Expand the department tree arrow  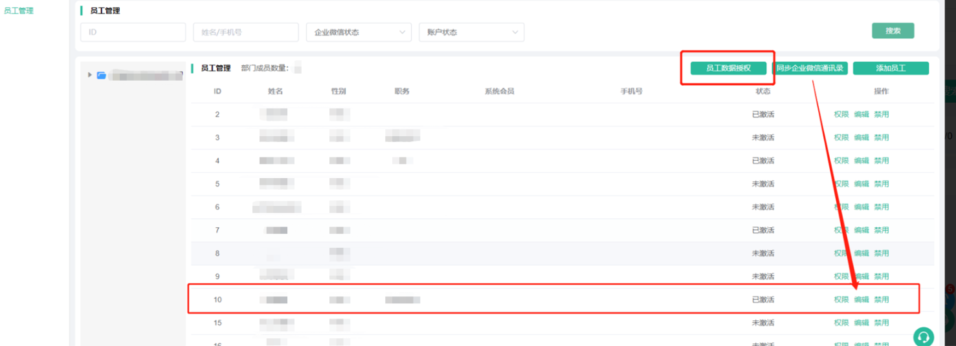(x=90, y=75)
